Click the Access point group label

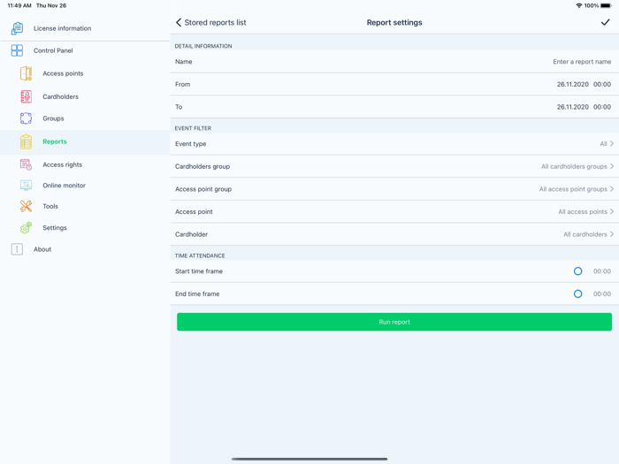pos(203,189)
